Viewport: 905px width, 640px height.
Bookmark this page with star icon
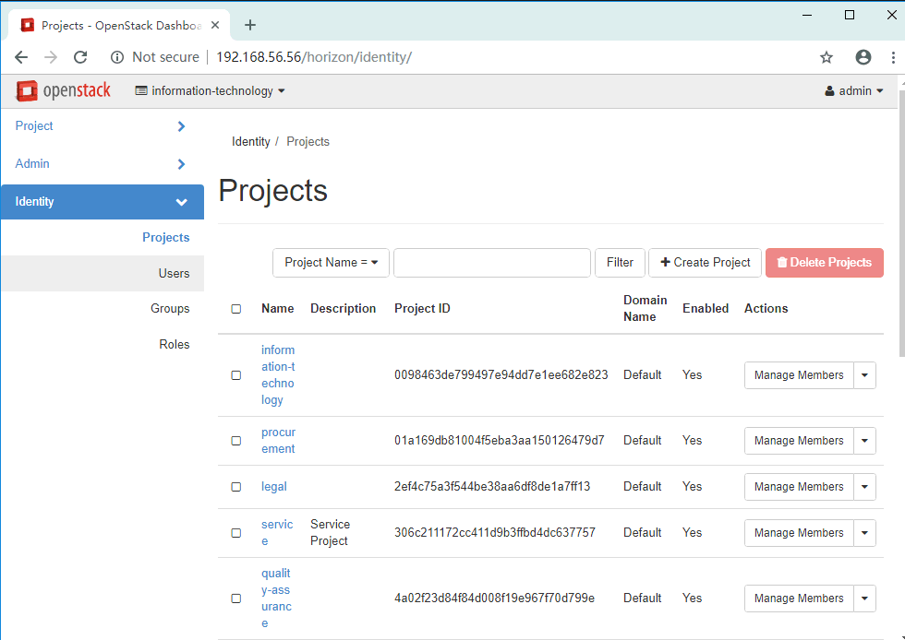tap(827, 57)
